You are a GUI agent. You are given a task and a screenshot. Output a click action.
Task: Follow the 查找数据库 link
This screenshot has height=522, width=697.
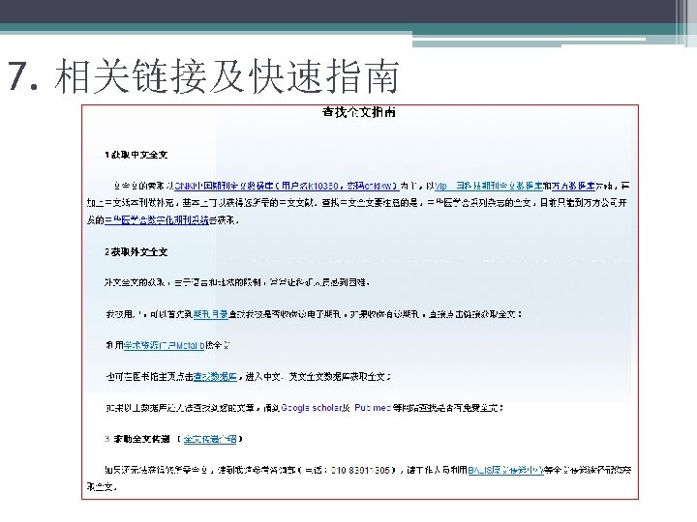(x=215, y=377)
